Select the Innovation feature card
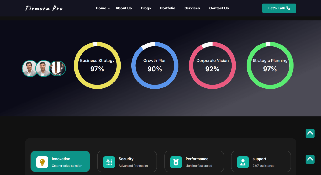Image resolution: width=321 pixels, height=175 pixels. (x=60, y=162)
